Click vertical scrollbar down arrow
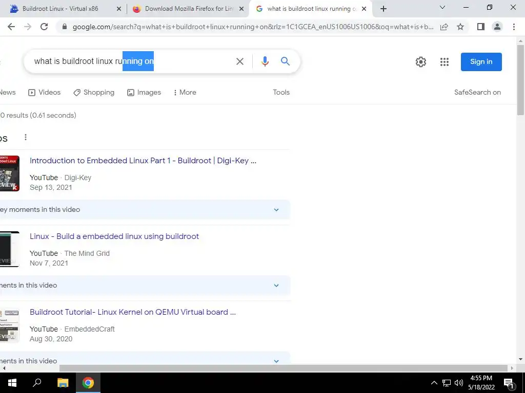525x393 pixels. [x=520, y=360]
